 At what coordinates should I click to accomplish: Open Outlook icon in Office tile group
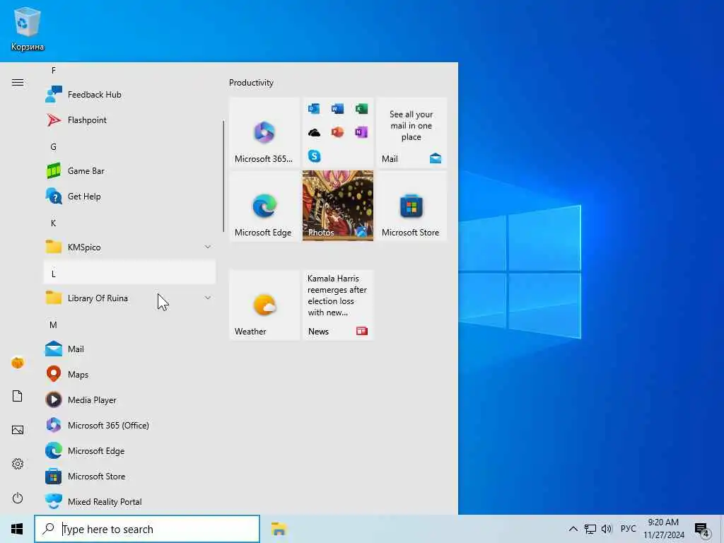click(314, 109)
